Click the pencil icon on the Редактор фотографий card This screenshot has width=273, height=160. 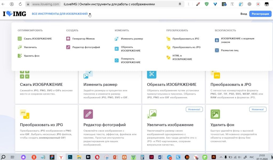pyautogui.click(x=88, y=114)
